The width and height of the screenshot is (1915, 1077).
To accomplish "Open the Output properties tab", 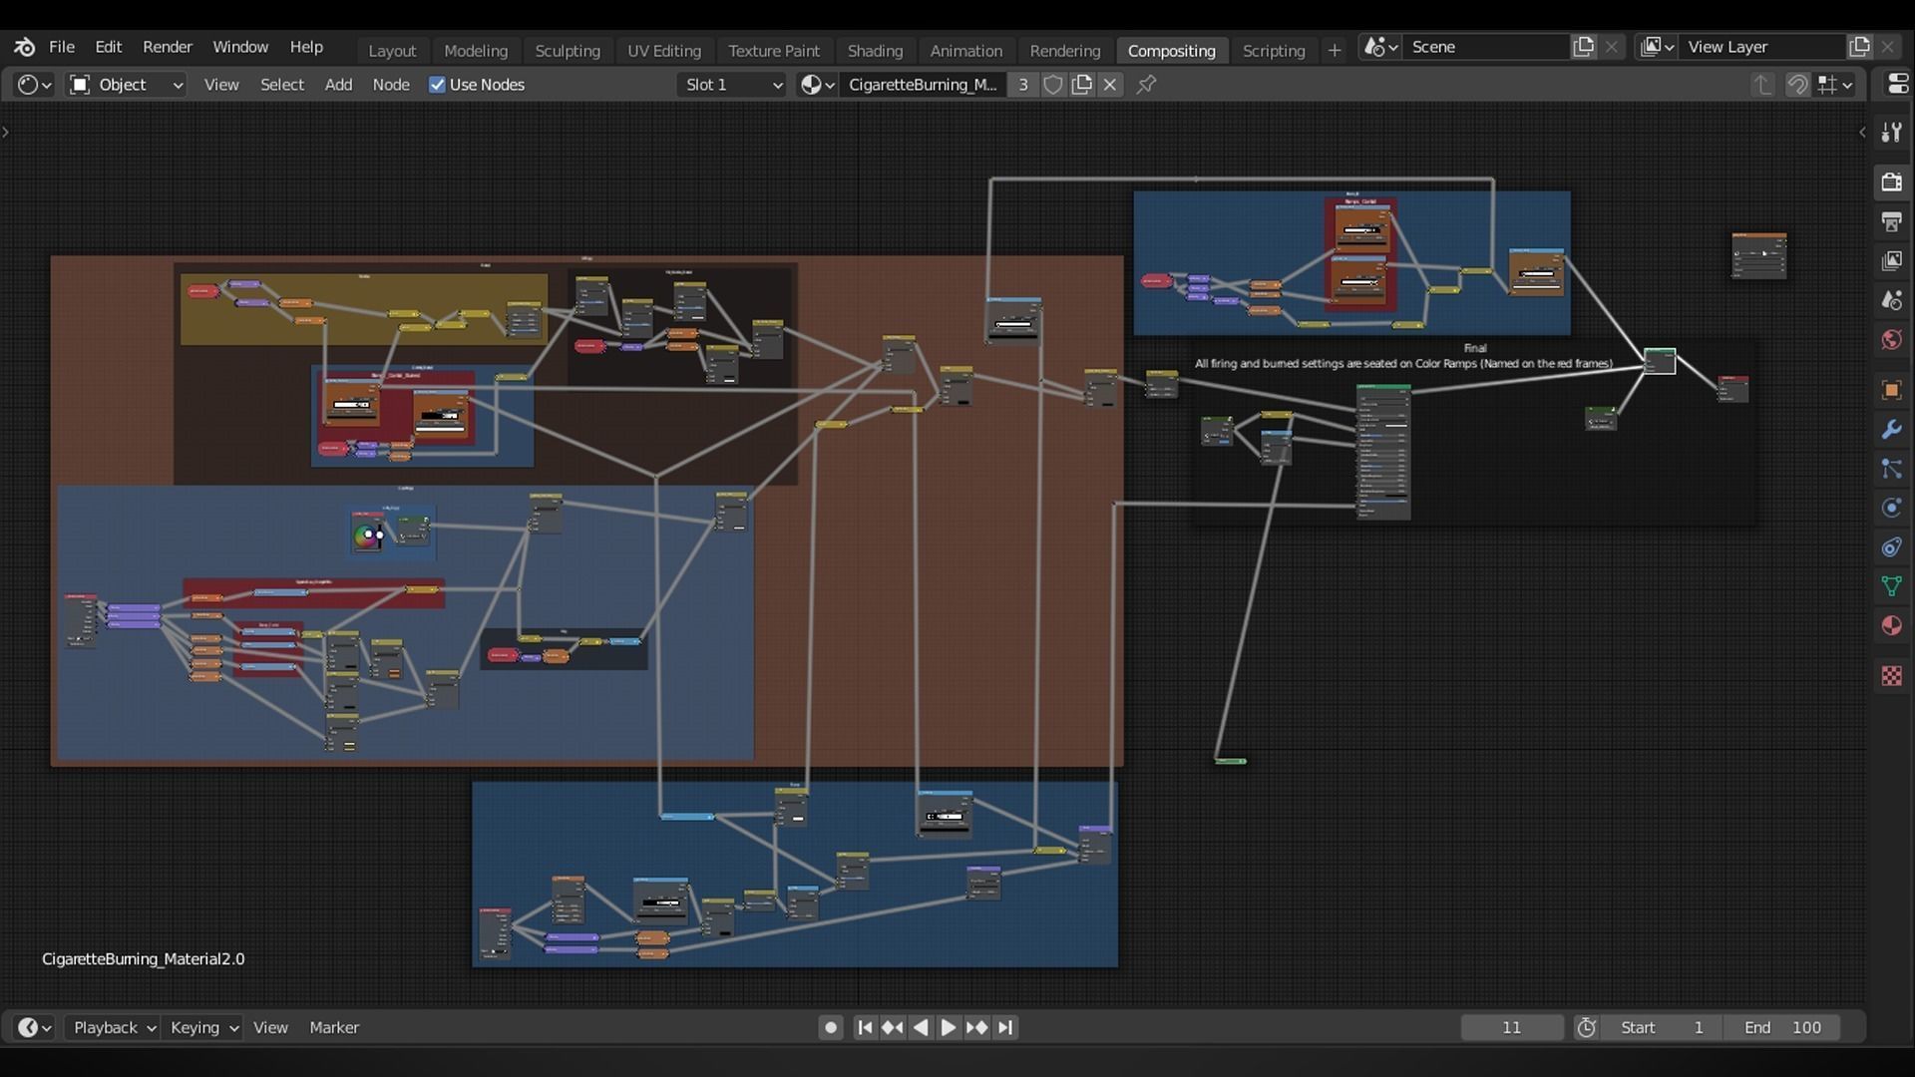I will click(1891, 221).
